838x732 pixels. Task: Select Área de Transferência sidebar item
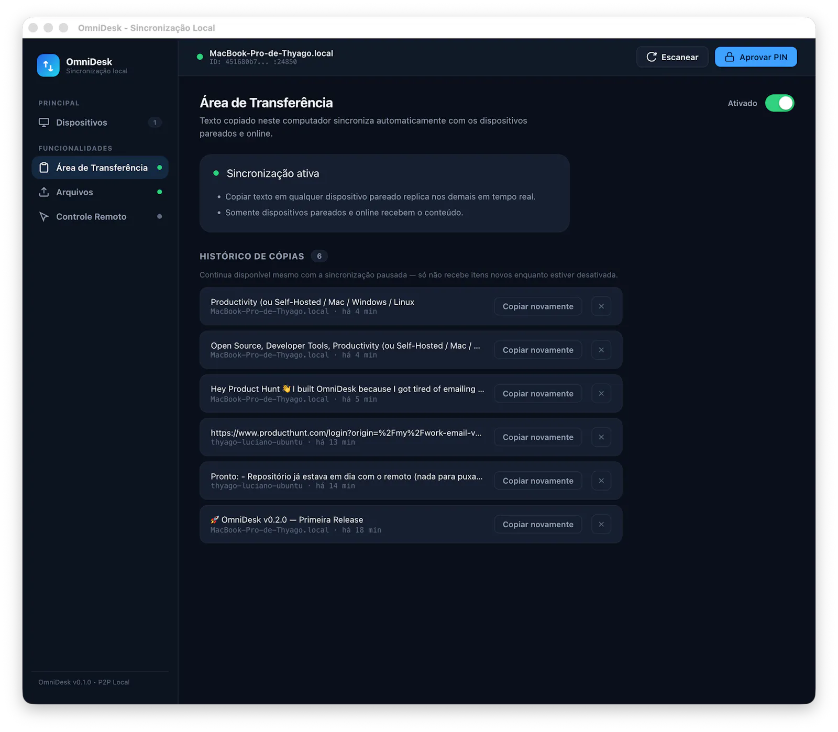click(100, 168)
